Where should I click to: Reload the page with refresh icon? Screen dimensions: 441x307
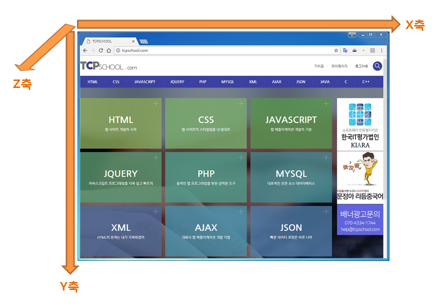100,50
